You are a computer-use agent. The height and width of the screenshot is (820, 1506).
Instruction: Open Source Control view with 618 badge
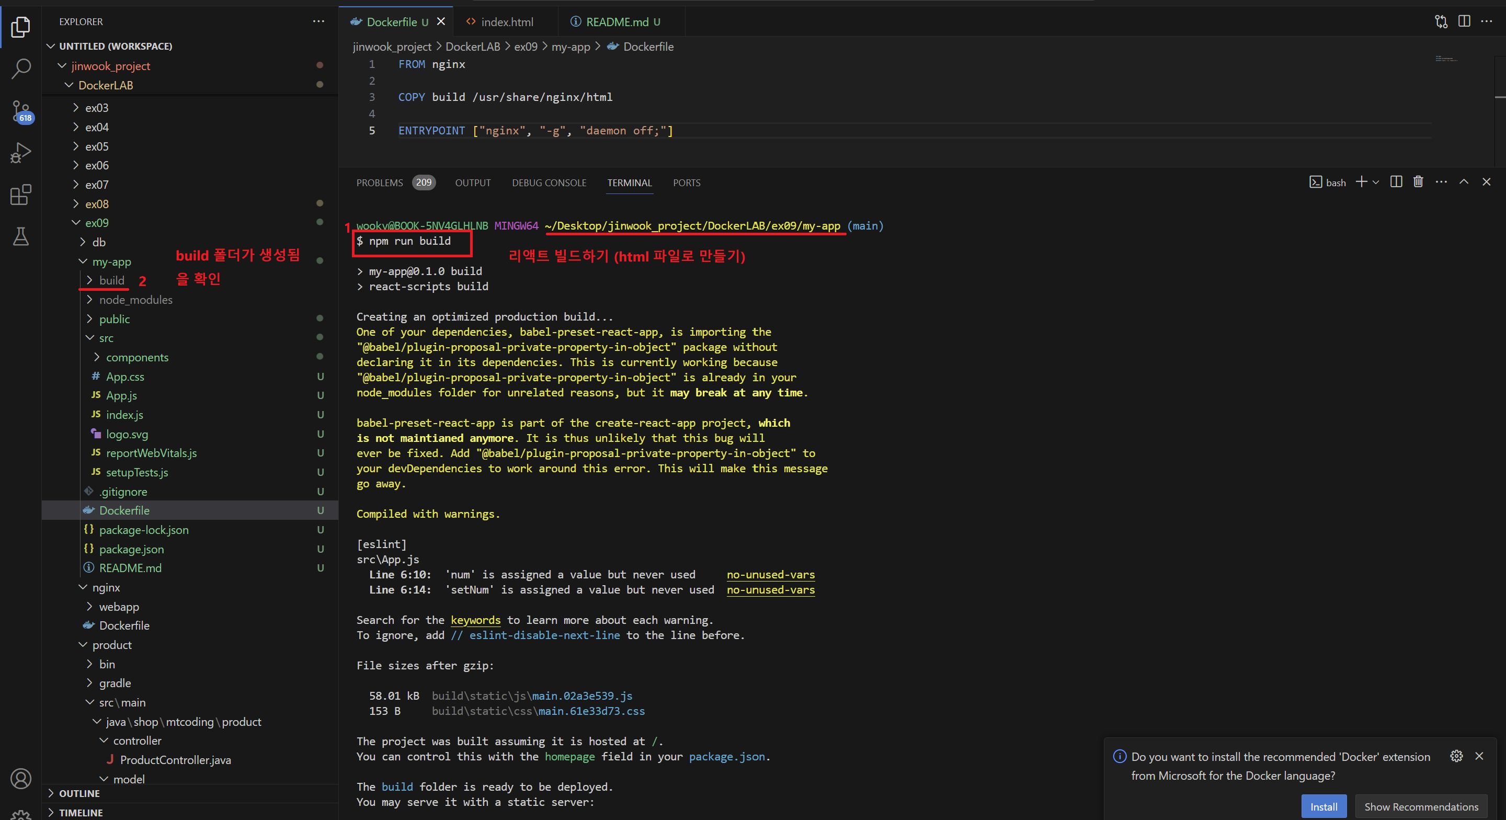21,111
